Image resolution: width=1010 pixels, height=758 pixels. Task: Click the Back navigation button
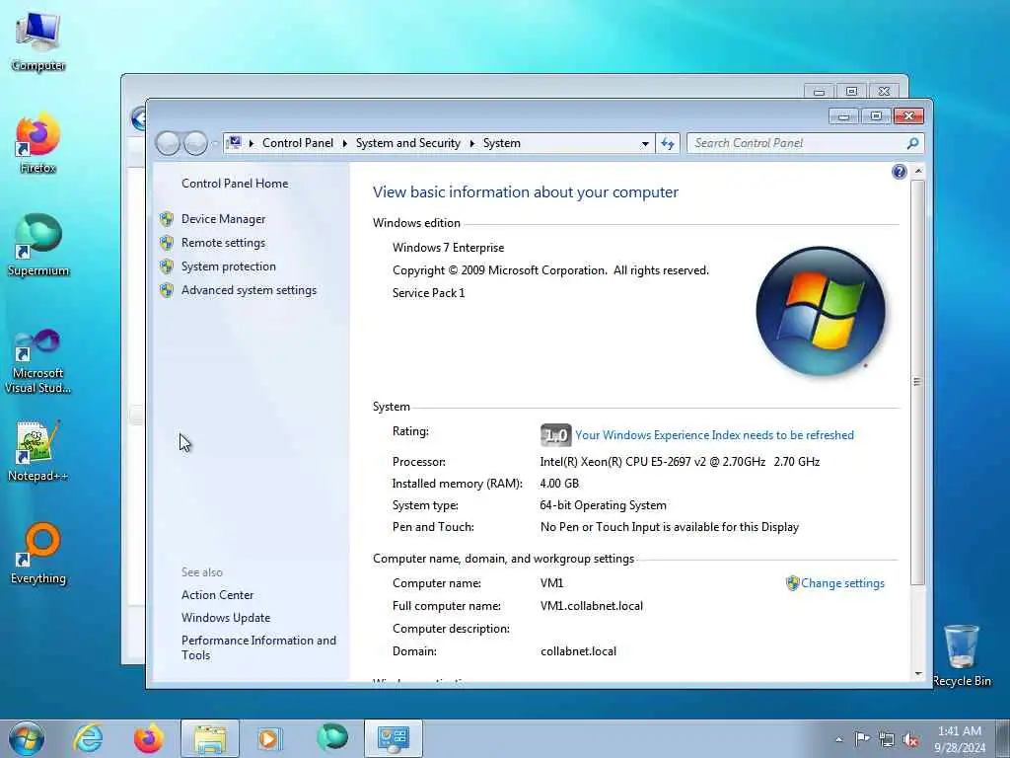point(168,143)
